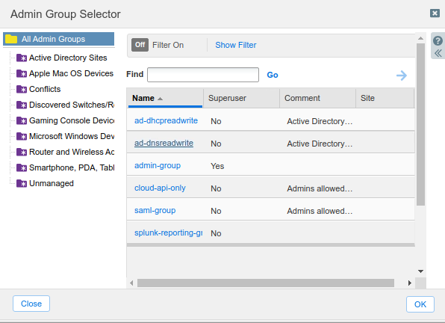Select the admin-group link
The width and height of the screenshot is (445, 323).
pyautogui.click(x=158, y=166)
